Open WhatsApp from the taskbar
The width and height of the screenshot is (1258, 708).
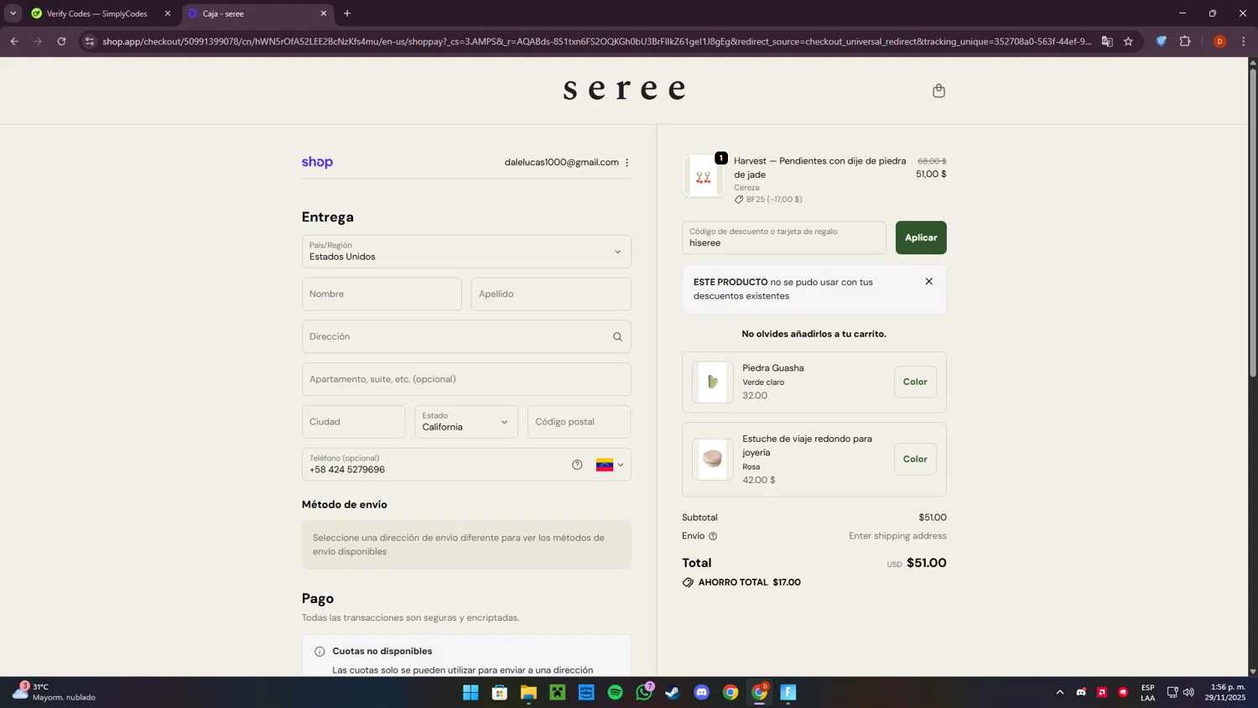[644, 693]
